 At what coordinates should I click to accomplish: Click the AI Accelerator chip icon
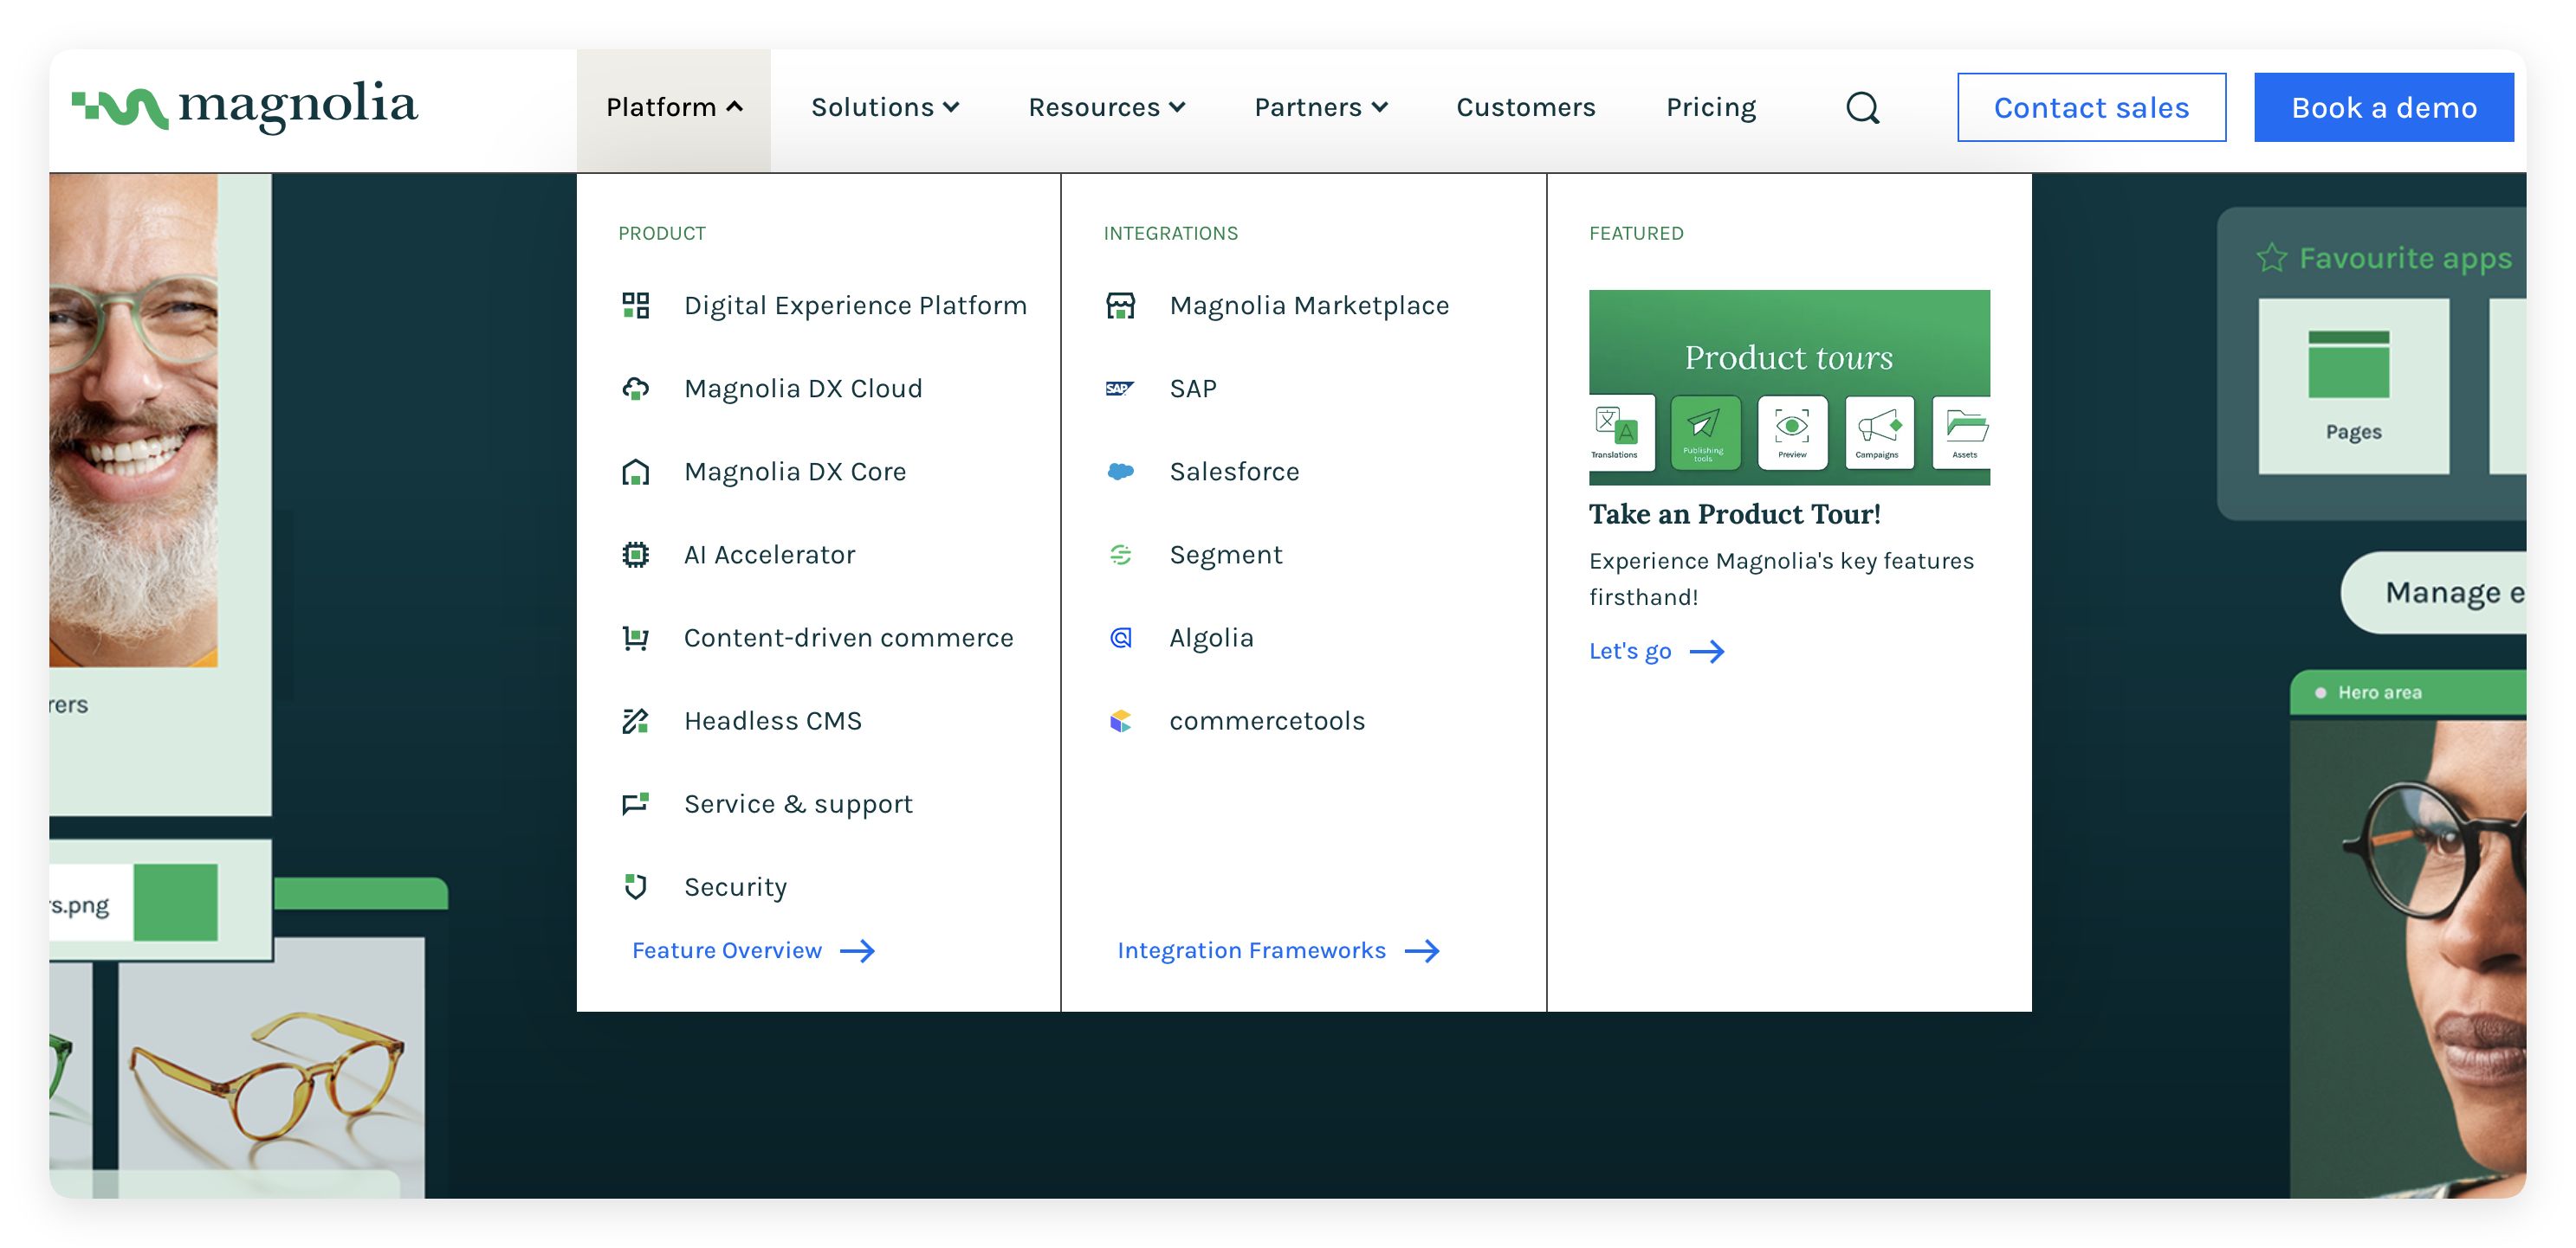636,555
